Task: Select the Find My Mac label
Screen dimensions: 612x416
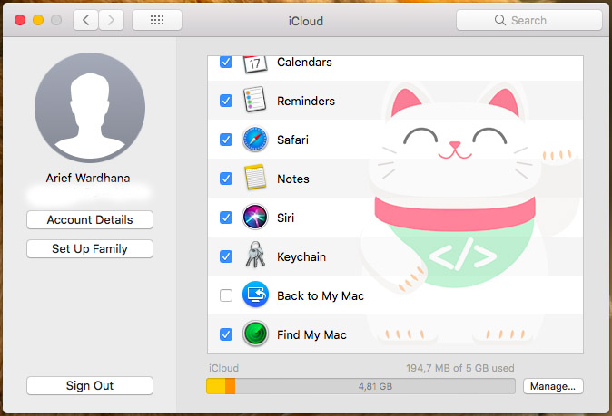Action: click(311, 335)
